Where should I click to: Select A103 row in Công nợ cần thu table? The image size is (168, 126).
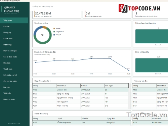[150, 90]
